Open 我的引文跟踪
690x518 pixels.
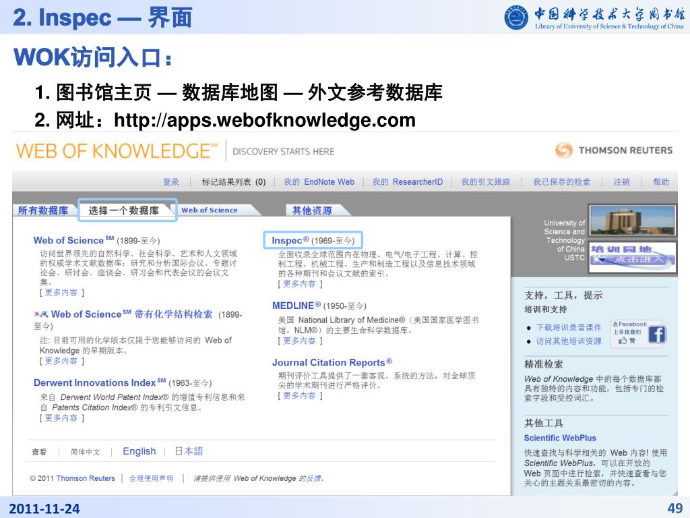click(x=486, y=182)
